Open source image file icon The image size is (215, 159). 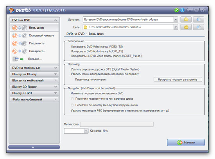point(199,19)
